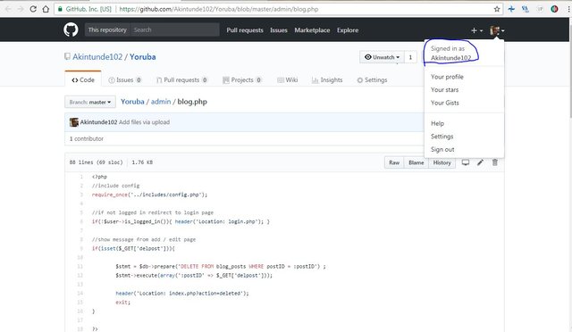Delete this file using trash icon

pyautogui.click(x=494, y=162)
